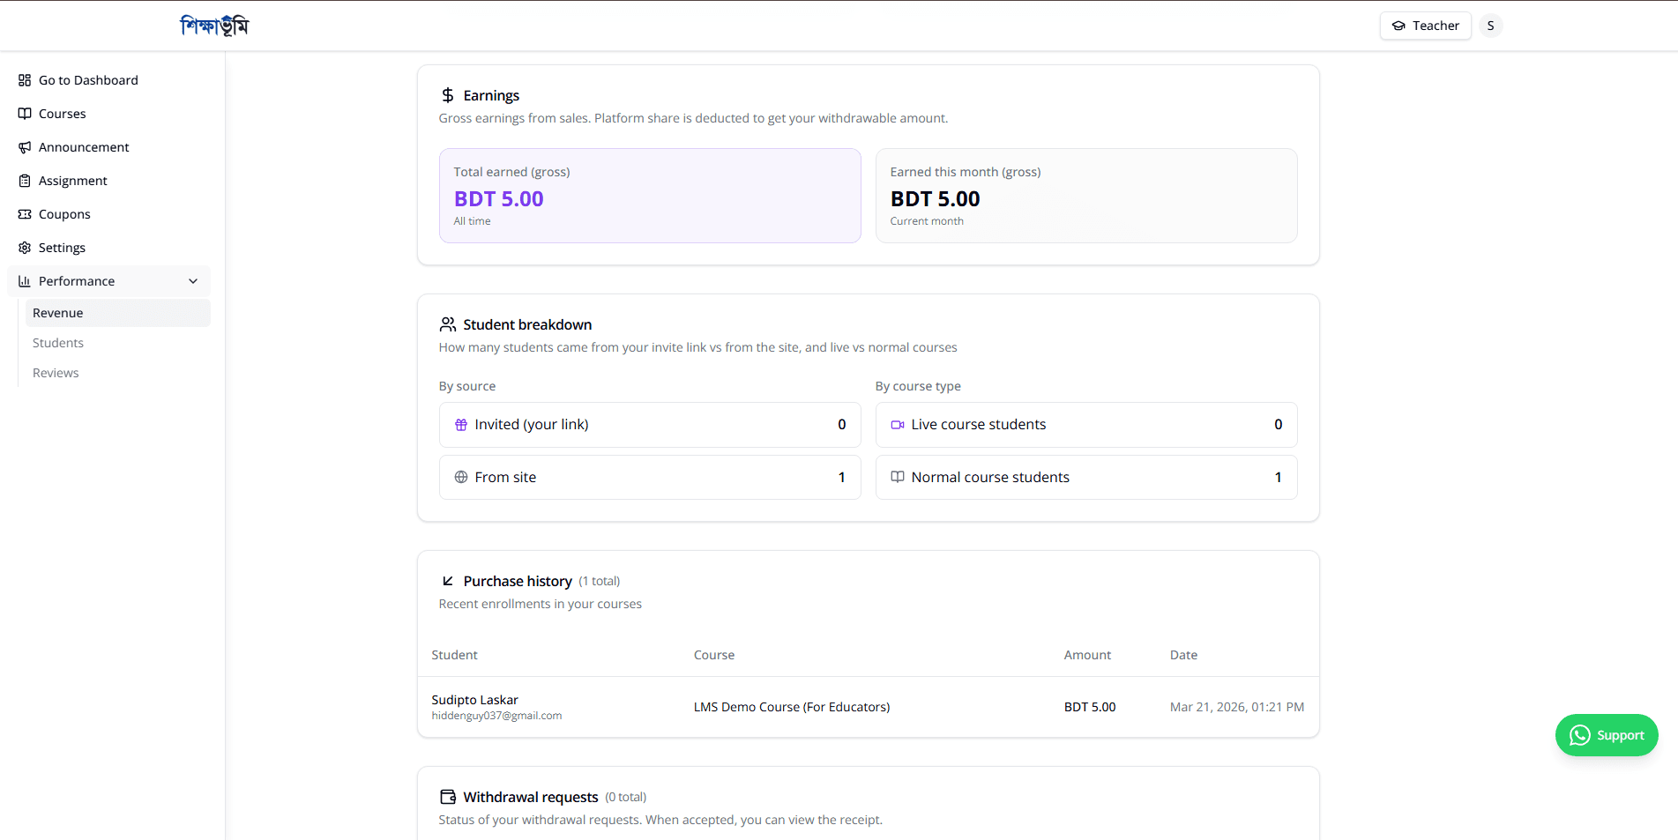Click the Go to Dashboard grid icon

pos(25,80)
